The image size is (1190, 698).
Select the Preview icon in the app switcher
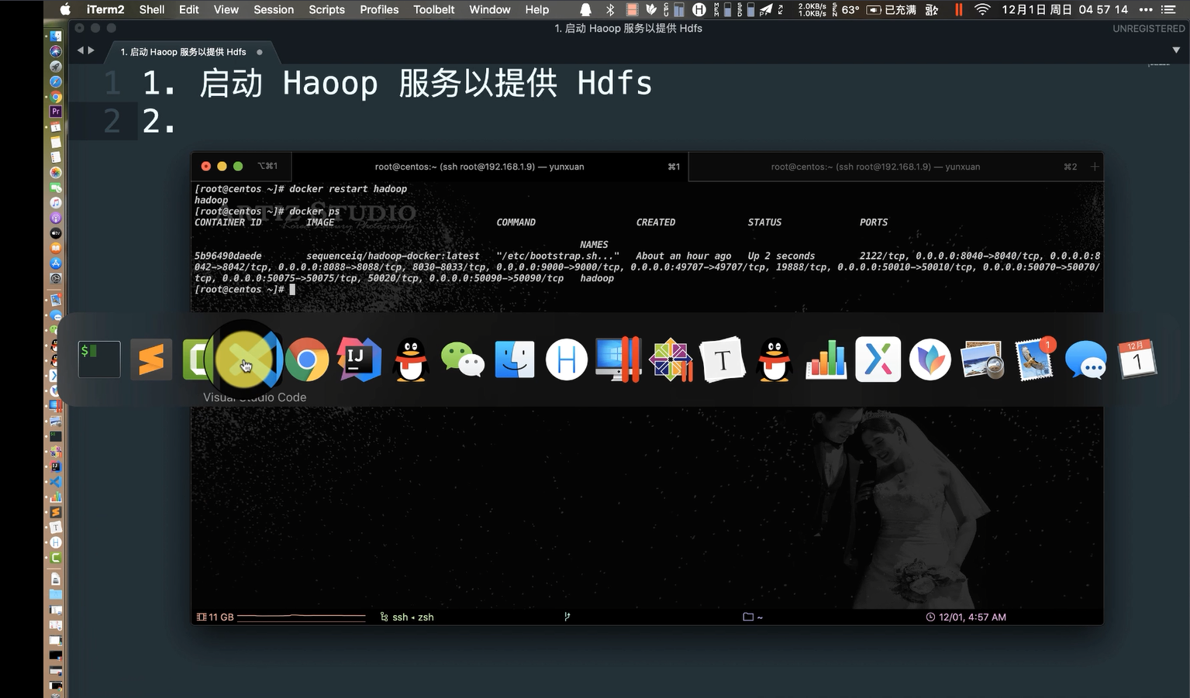(982, 360)
